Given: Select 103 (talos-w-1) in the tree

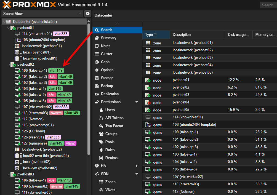Looking at the screenshot, I should (x=34, y=89).
